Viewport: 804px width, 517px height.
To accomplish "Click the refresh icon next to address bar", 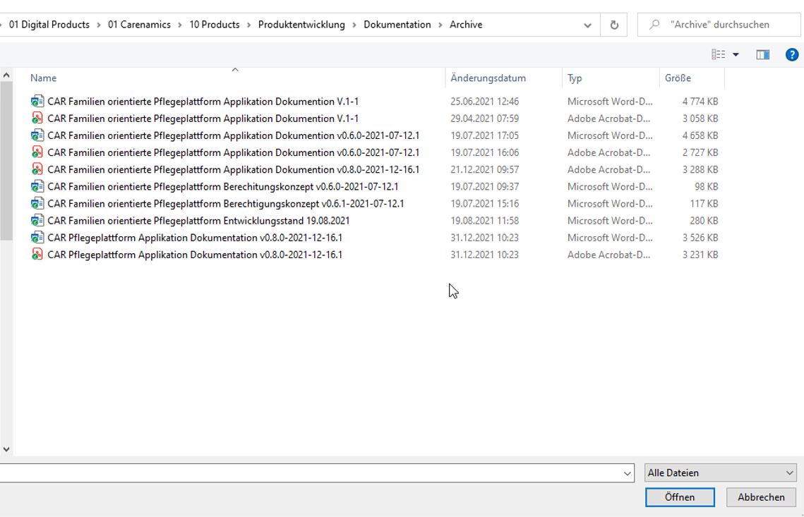I will 614,25.
